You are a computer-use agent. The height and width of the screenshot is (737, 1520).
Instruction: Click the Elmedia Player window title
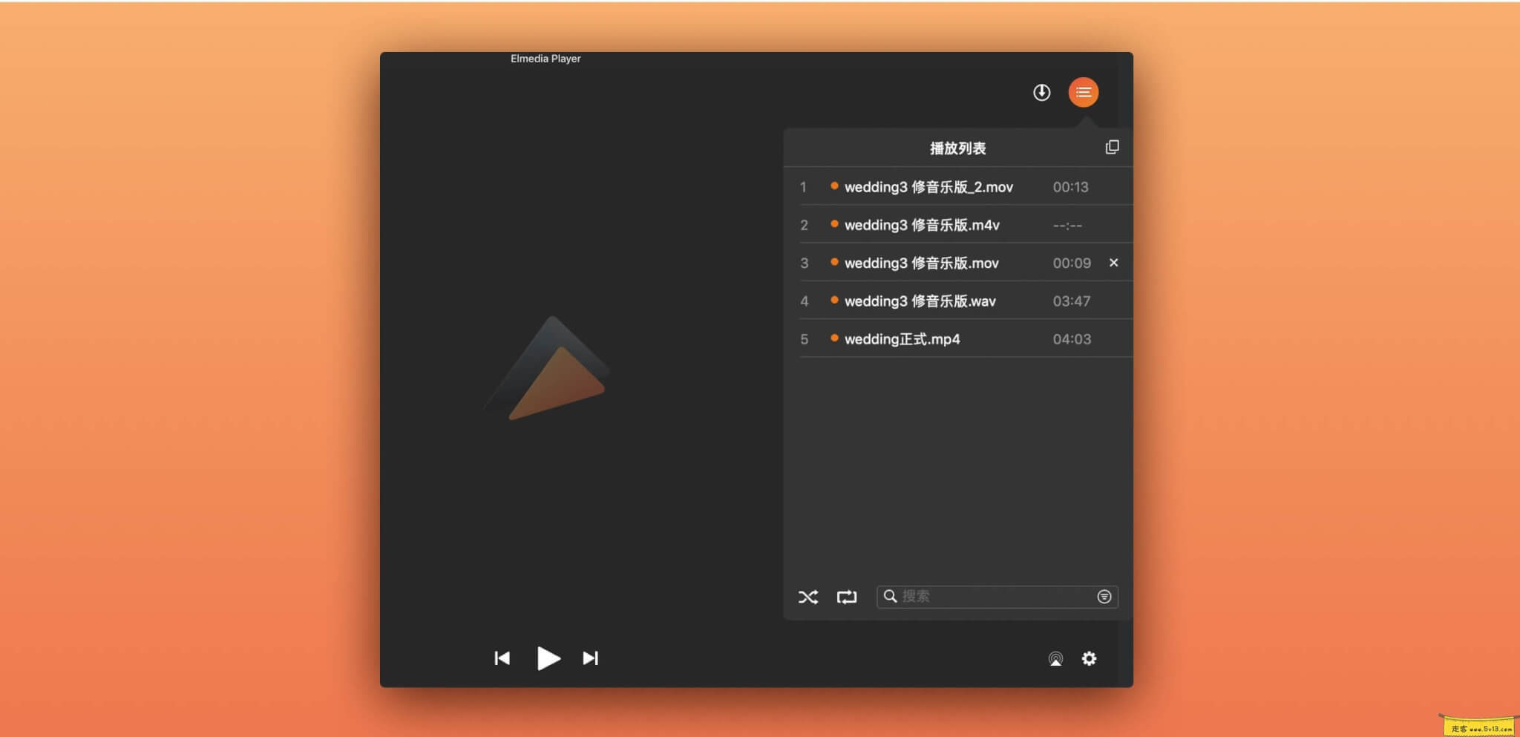tap(546, 59)
